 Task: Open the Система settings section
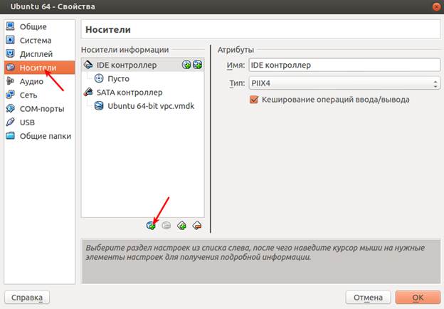39,40
